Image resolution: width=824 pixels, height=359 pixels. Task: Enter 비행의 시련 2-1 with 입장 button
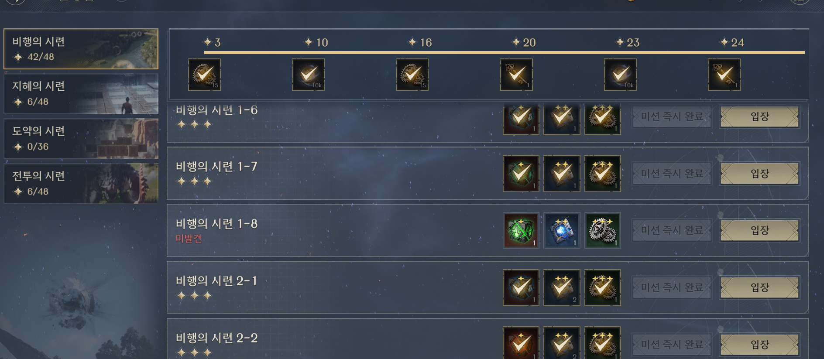[759, 287]
